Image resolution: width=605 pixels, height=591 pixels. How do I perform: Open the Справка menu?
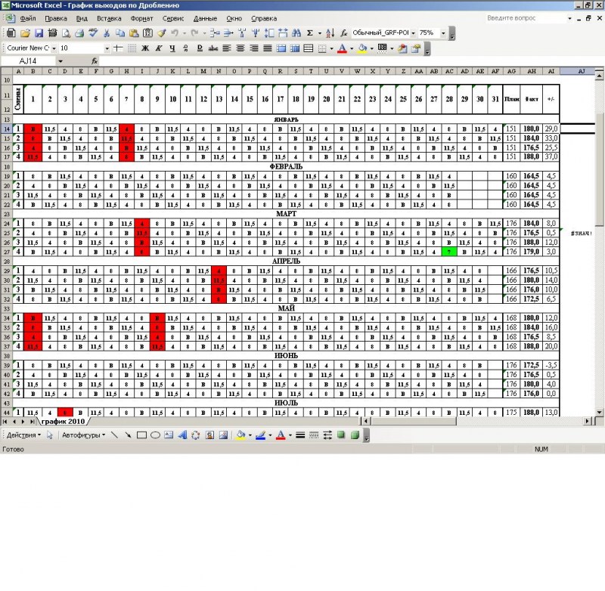click(x=264, y=18)
